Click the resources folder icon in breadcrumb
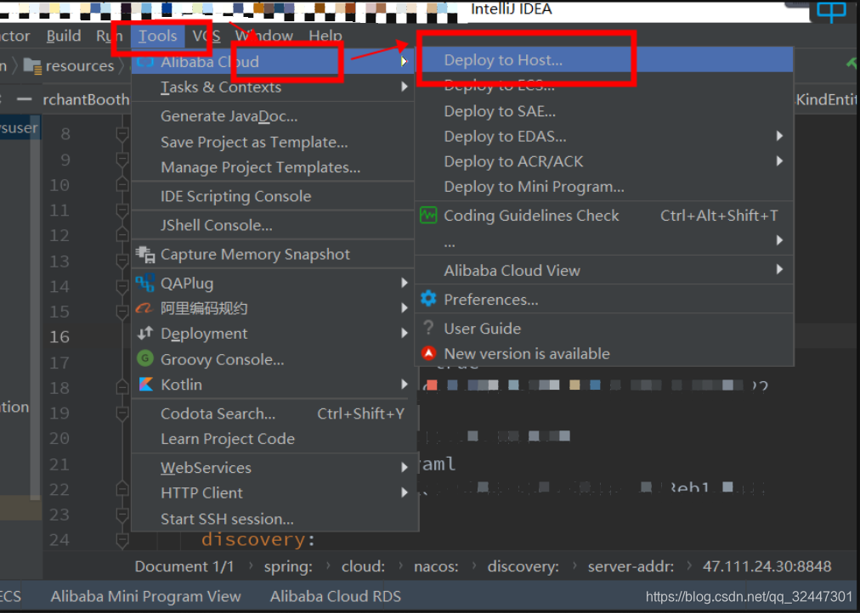The width and height of the screenshot is (860, 613). point(33,66)
